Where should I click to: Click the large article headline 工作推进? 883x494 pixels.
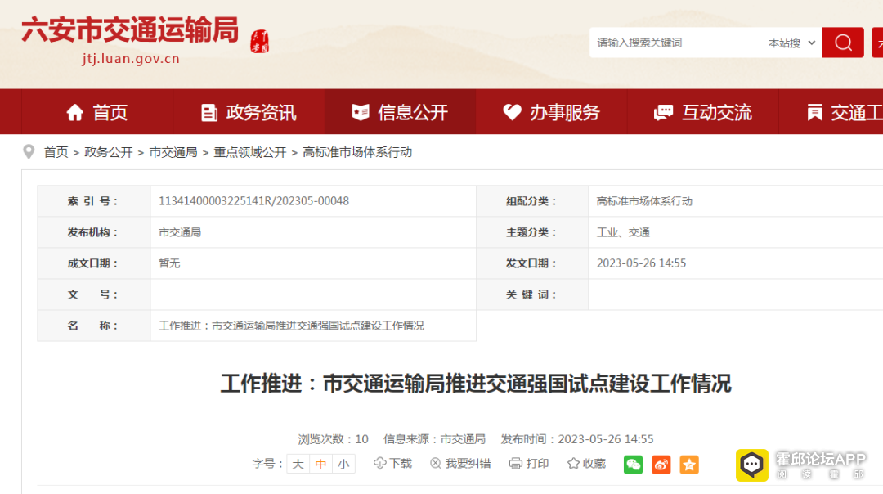476,384
